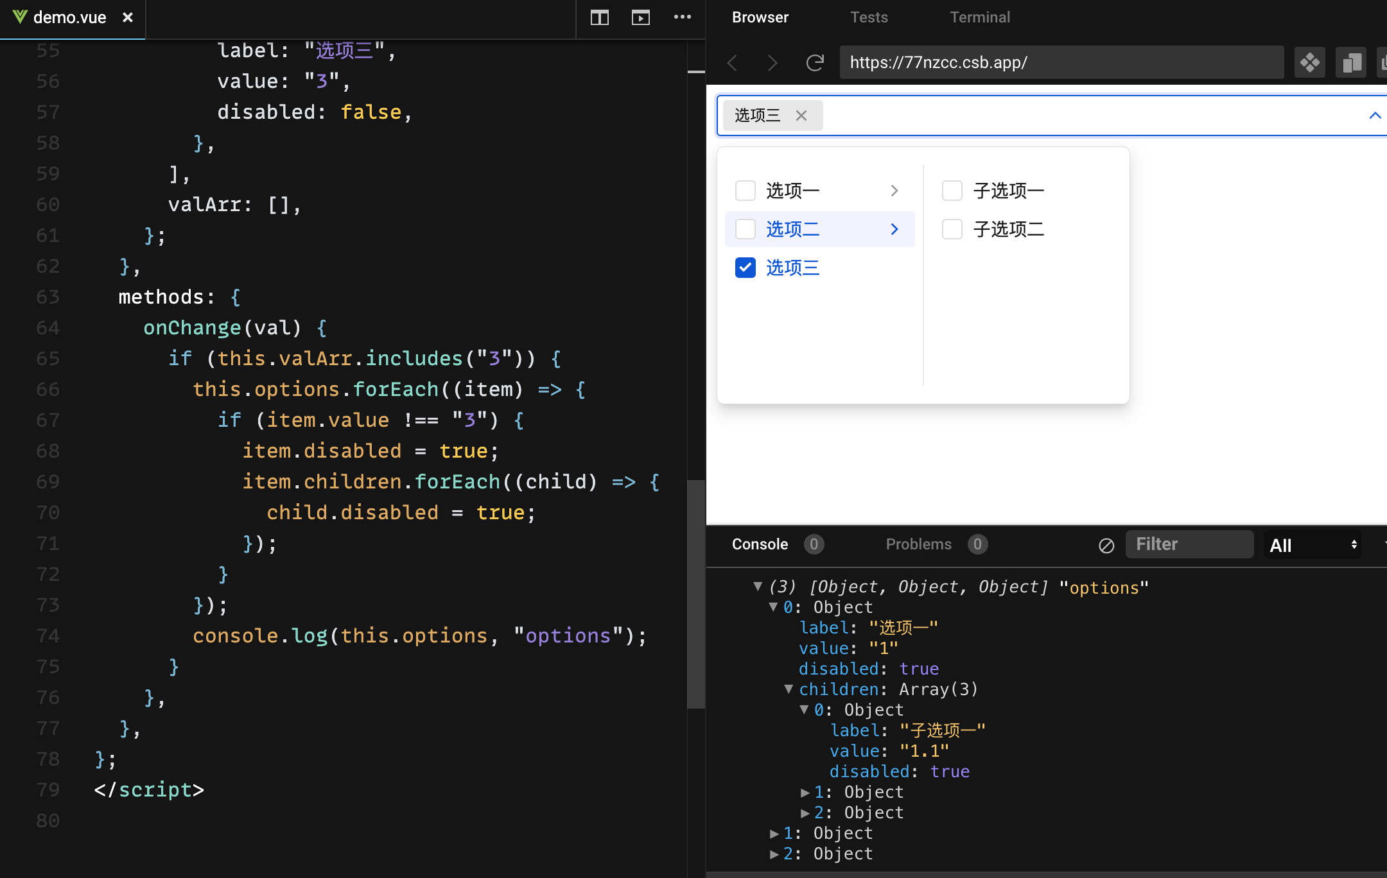The width and height of the screenshot is (1387, 878).
Task: Navigate back in the browser preview
Action: pos(731,62)
